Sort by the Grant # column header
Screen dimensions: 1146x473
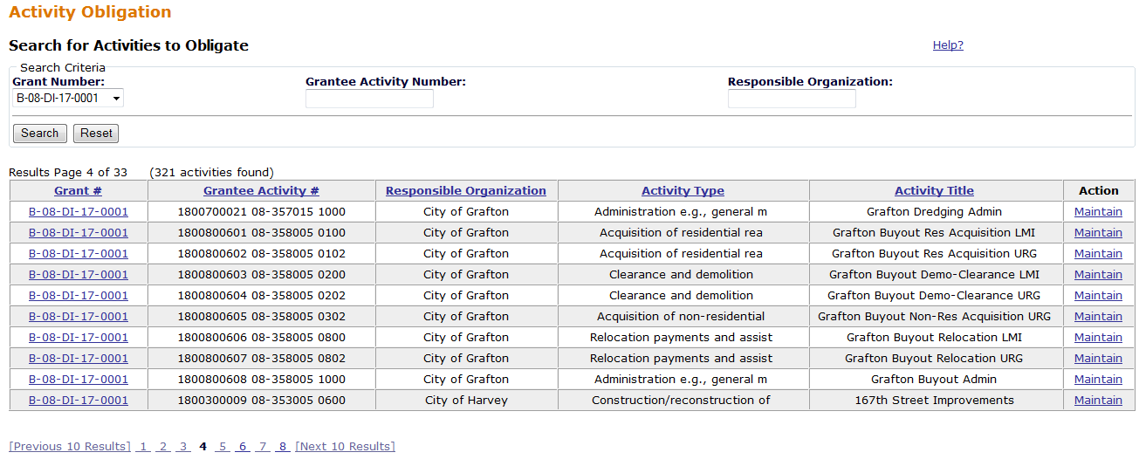pos(78,190)
